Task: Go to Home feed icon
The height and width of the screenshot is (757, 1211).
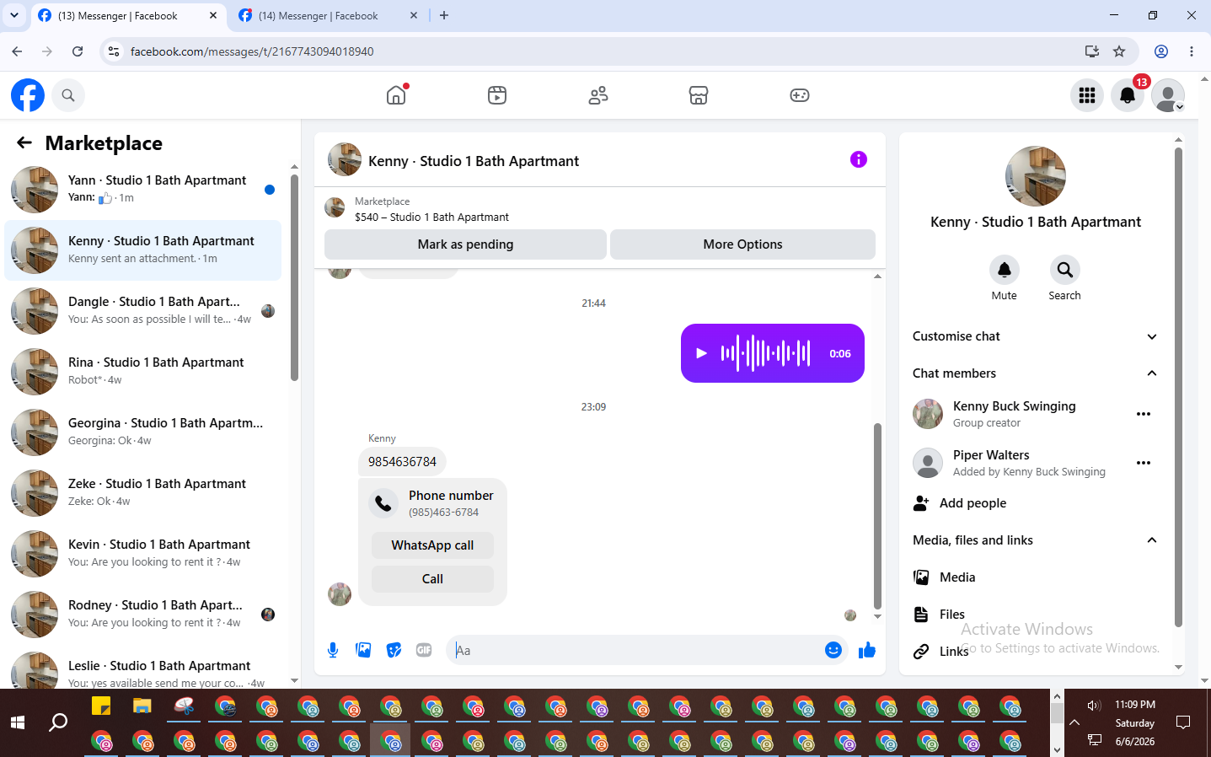Action: (396, 95)
